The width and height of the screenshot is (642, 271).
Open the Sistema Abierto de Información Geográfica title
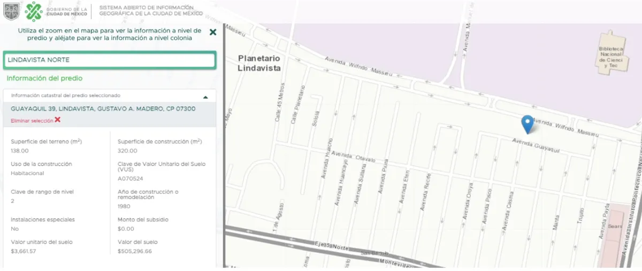[x=151, y=11]
